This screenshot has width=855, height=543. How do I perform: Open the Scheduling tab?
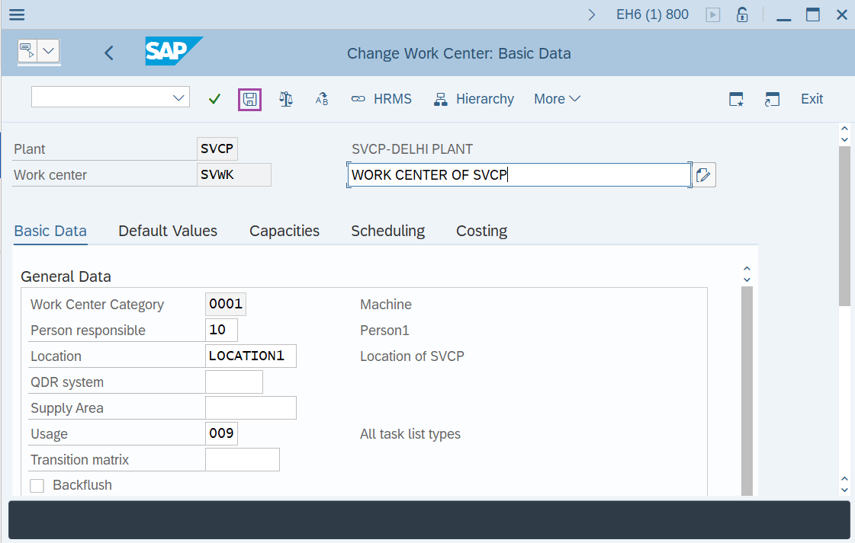click(x=387, y=231)
